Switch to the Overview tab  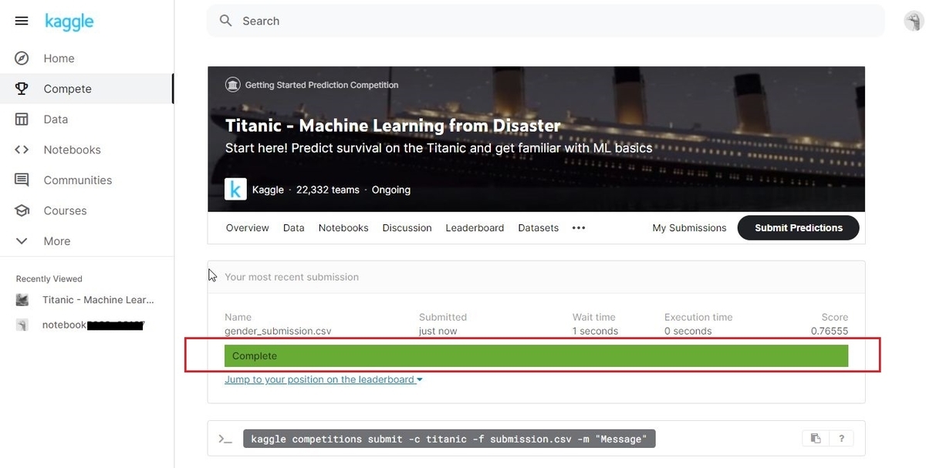point(247,228)
